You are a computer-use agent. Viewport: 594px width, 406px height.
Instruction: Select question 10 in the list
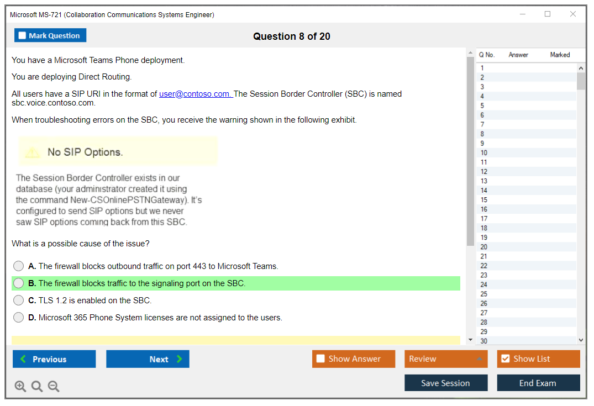(x=527, y=152)
